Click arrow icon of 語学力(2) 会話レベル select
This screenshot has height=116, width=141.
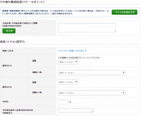(x=124, y=93)
